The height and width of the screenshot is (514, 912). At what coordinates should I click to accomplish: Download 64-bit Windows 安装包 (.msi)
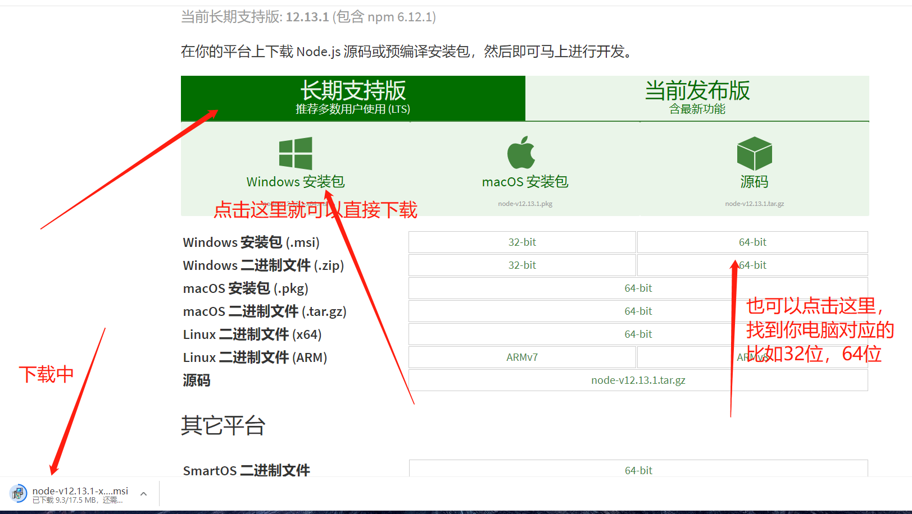[752, 242]
